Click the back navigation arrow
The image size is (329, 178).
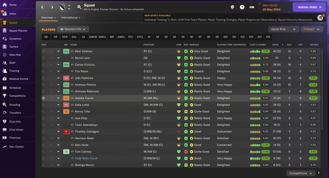pos(42,7)
